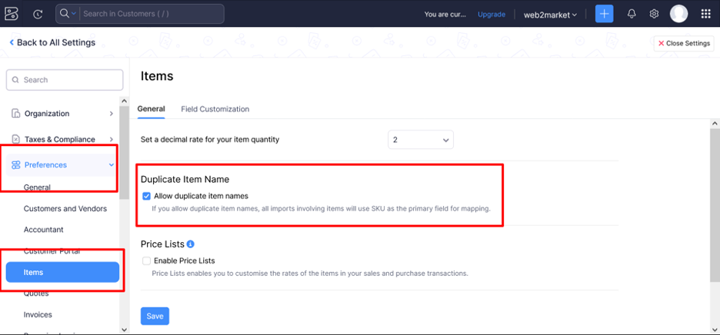The image size is (720, 335).
Task: Open the apps grid icon
Action: (706, 14)
